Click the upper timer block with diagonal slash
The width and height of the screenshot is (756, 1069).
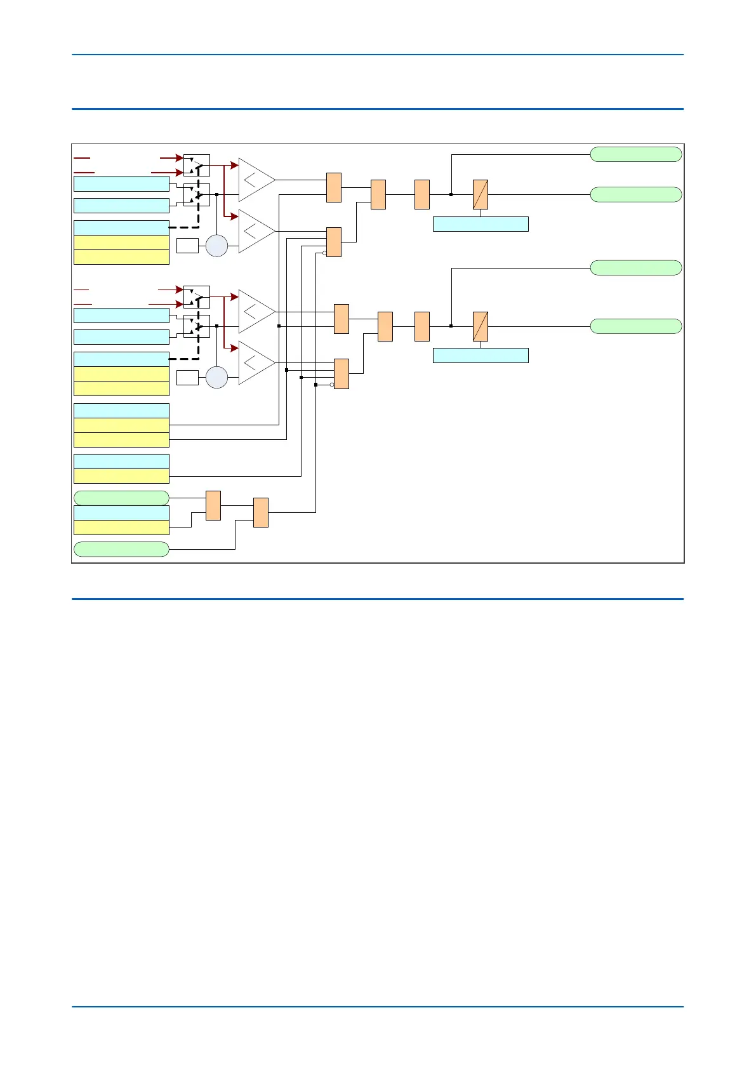pyautogui.click(x=481, y=194)
